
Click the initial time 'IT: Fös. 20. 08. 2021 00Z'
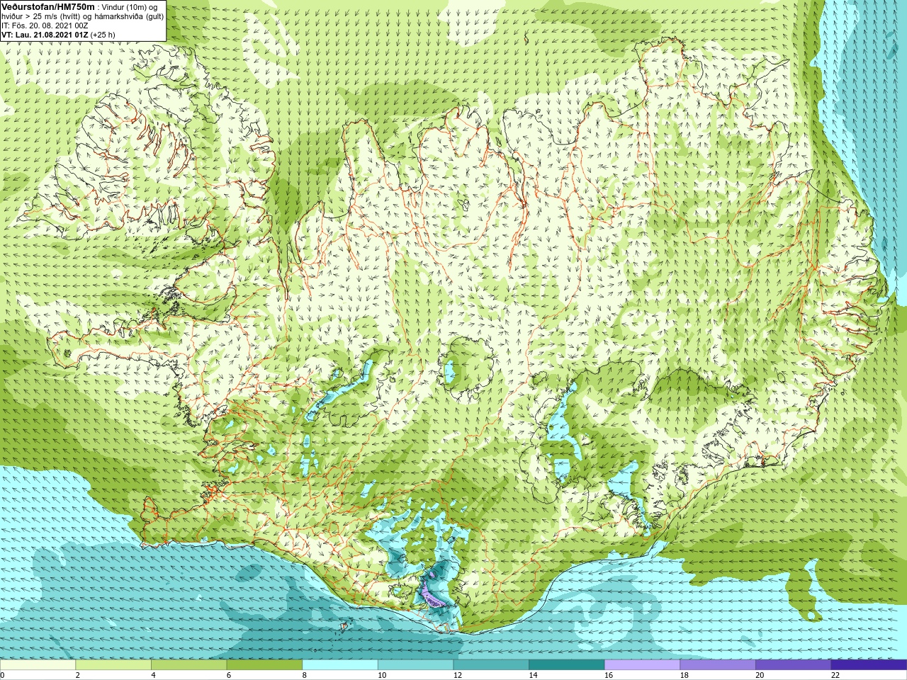pyautogui.click(x=45, y=25)
